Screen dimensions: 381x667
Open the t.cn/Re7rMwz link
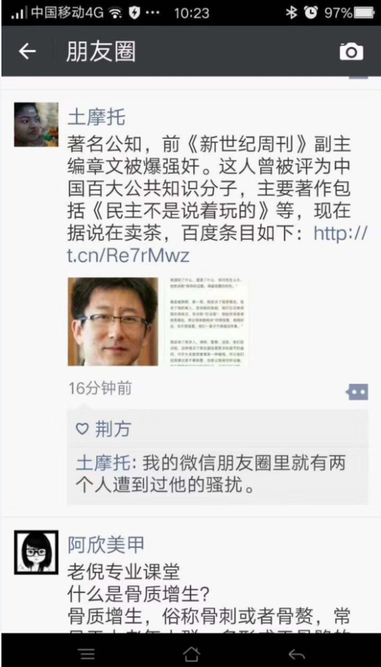point(217,245)
